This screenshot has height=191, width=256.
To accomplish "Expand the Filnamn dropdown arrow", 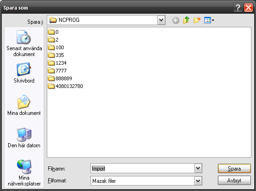I will pos(198,168).
